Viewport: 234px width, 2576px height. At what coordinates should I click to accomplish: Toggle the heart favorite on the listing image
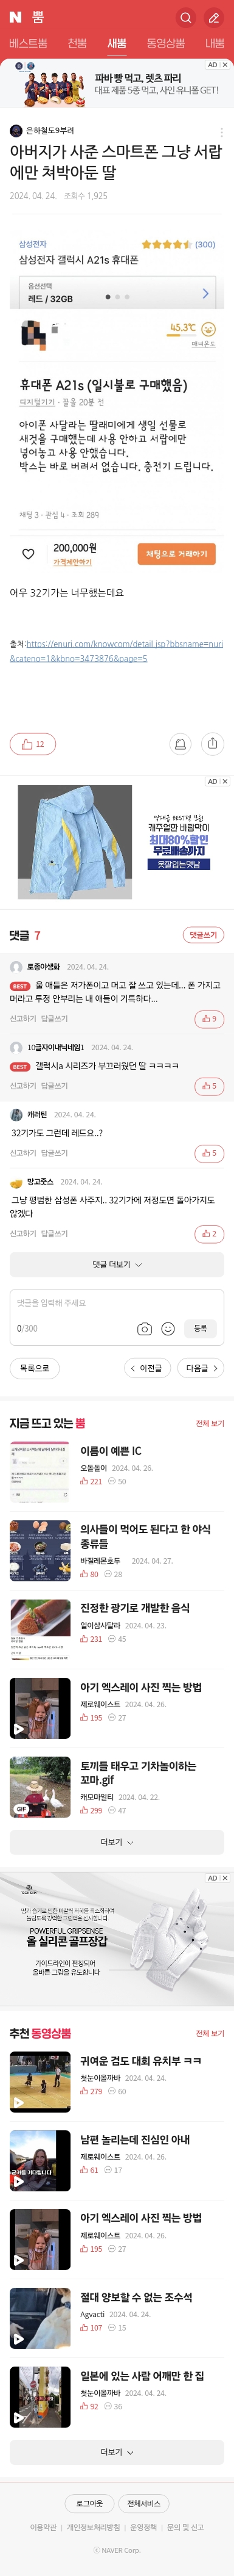28,553
